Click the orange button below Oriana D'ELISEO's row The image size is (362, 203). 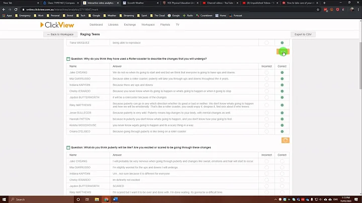point(286,140)
